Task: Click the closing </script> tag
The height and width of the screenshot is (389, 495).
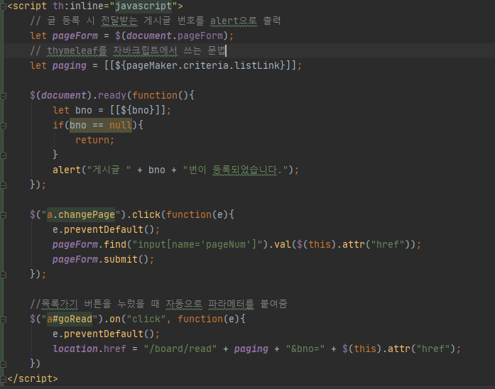Action: point(33,378)
